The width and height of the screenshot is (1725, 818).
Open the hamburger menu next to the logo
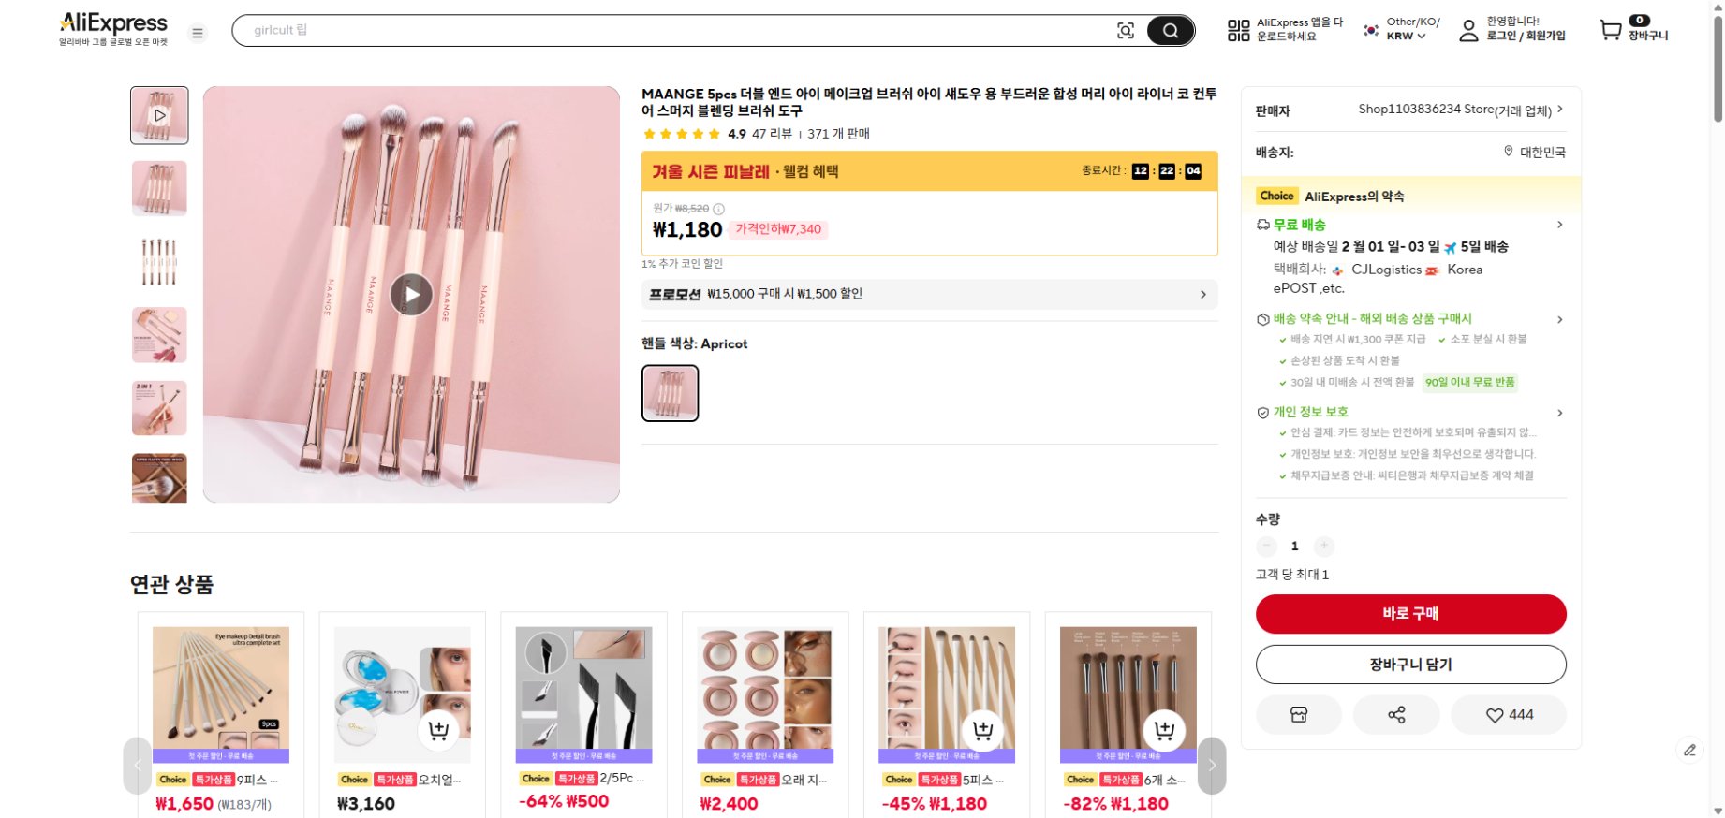click(x=197, y=33)
